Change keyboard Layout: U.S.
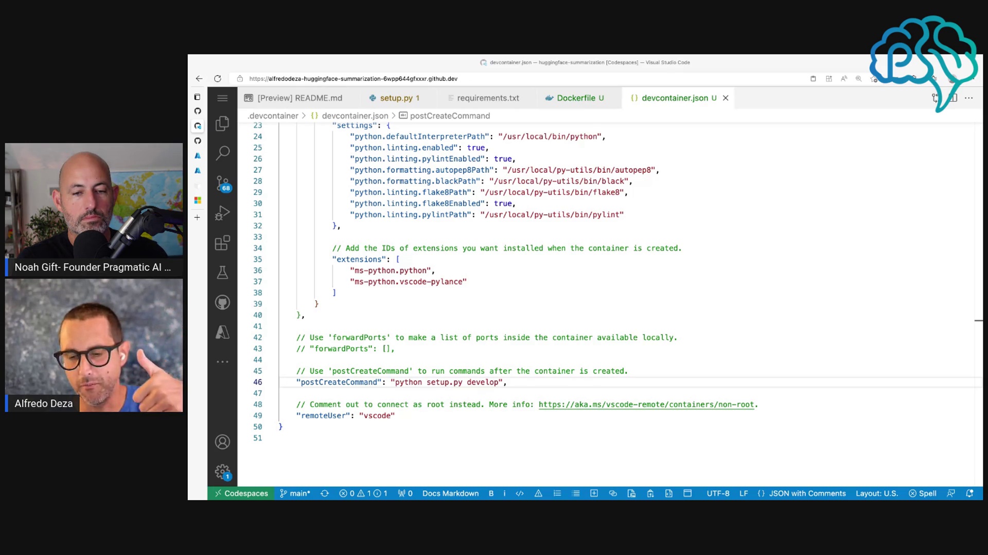Screen dimensions: 988x555 point(877,493)
